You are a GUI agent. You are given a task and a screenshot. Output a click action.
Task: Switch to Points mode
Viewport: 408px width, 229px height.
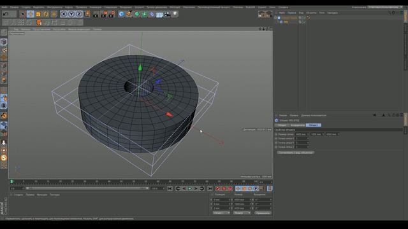click(x=4, y=65)
